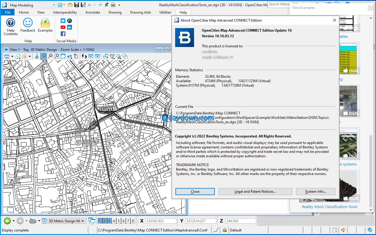Switch to the Home ribbon tab

[x=24, y=12]
